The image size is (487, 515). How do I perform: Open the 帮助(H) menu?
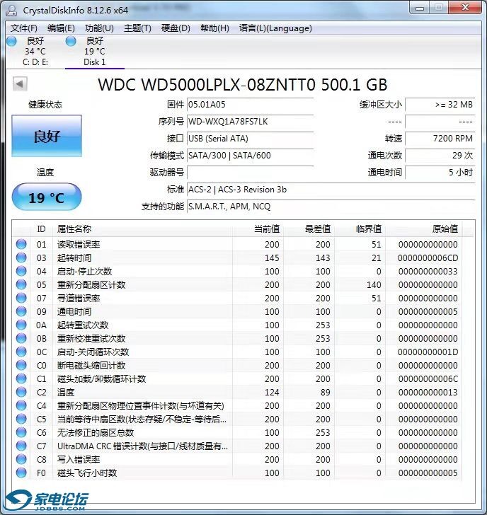[x=214, y=28]
